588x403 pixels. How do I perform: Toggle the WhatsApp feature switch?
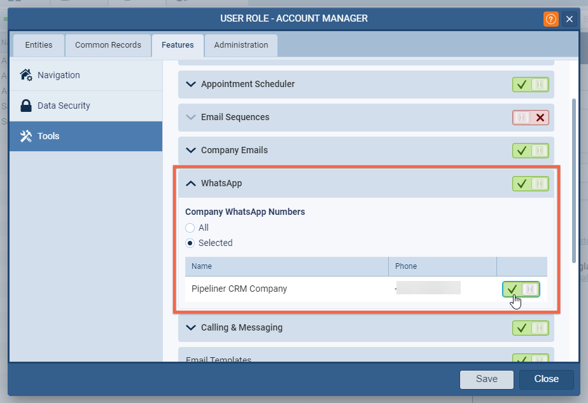(531, 184)
